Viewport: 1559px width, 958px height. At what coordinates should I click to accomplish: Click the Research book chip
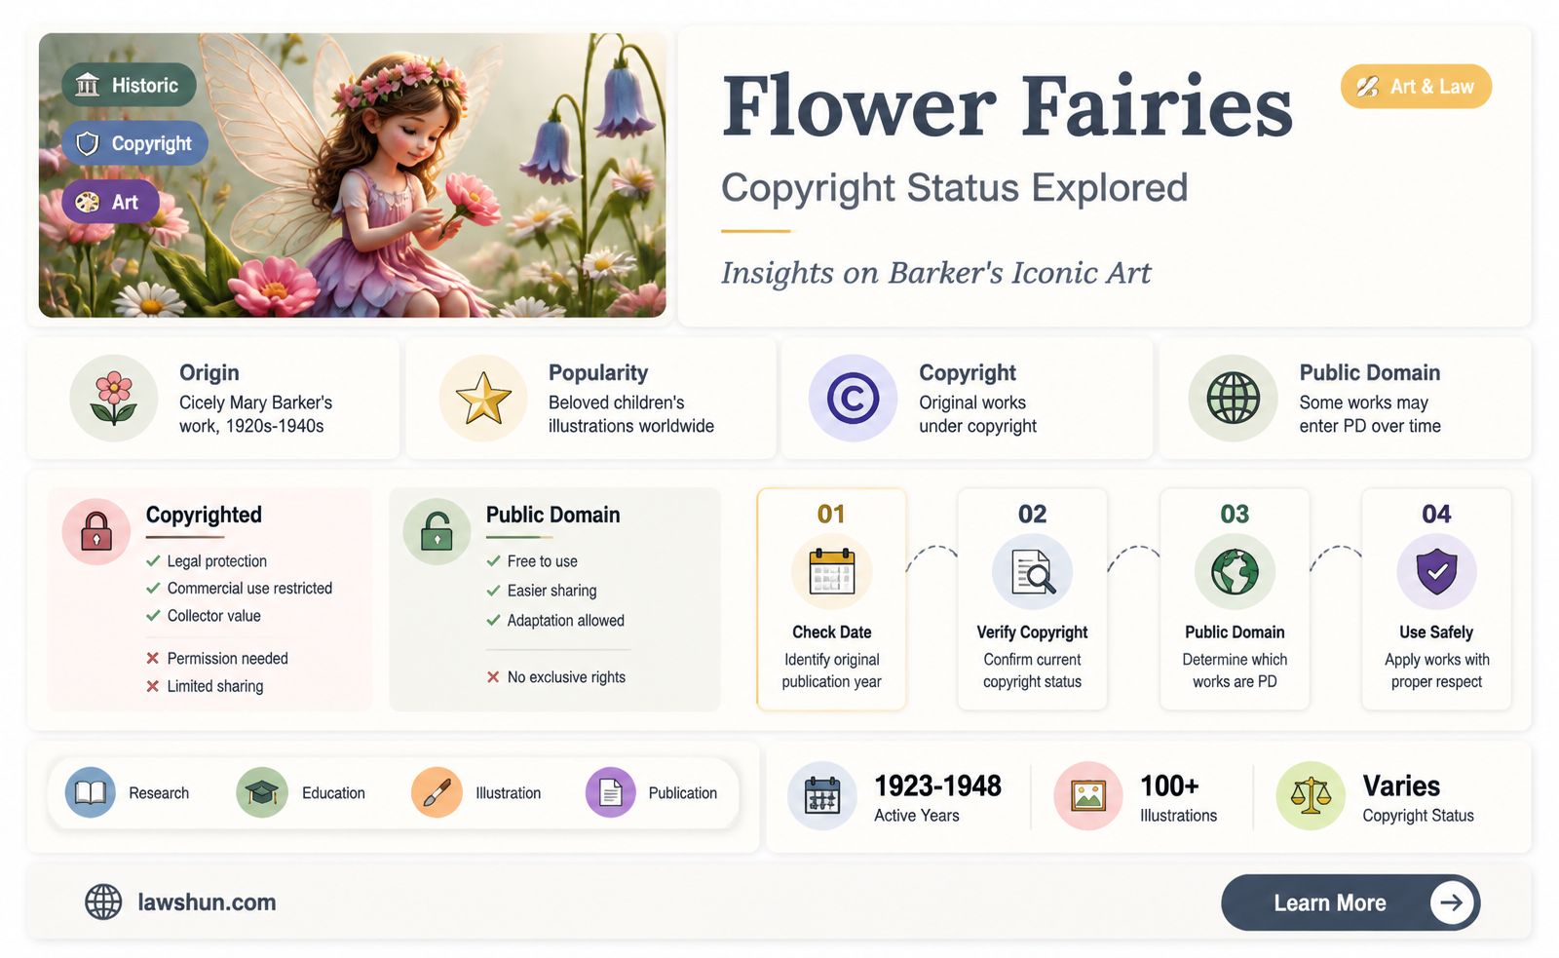(x=128, y=793)
